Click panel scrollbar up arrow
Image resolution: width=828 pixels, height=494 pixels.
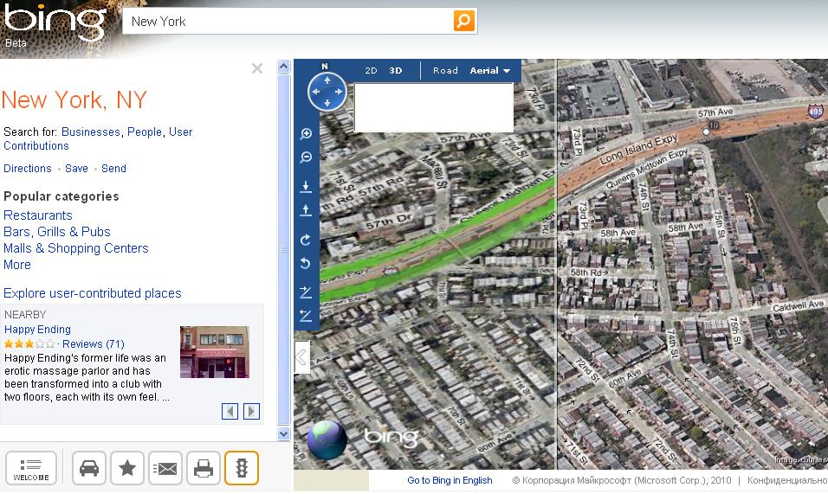(x=283, y=67)
